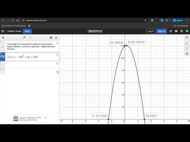Click the f(x) = -16x² + 8x + 120 expression
This screenshot has height=142, width=190.
coord(22,57)
